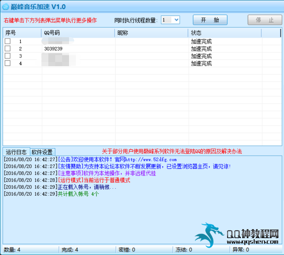Click the [友情赞助] log line
Screen dimensions: 284x255
pyautogui.click(x=117, y=166)
